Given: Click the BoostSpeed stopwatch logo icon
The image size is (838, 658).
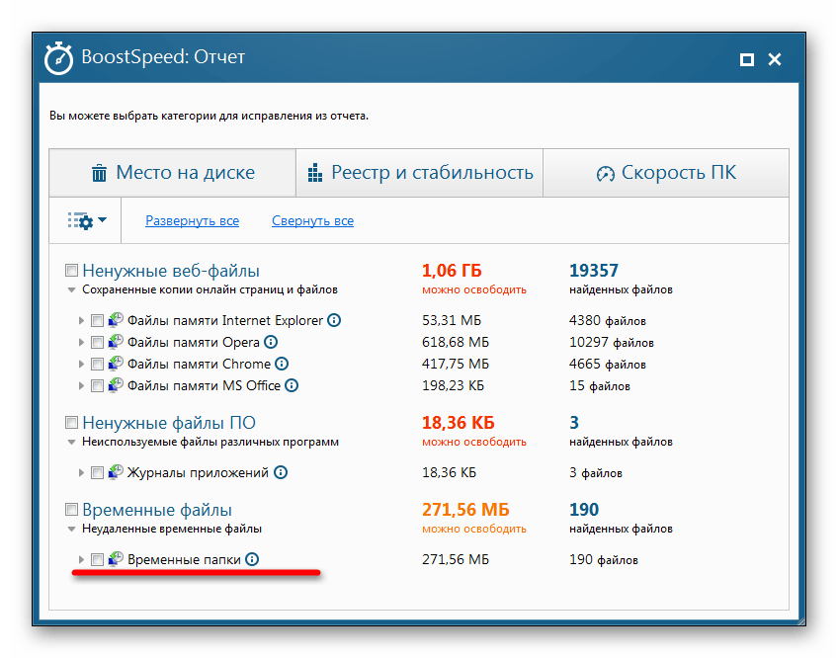Looking at the screenshot, I should pyautogui.click(x=58, y=58).
